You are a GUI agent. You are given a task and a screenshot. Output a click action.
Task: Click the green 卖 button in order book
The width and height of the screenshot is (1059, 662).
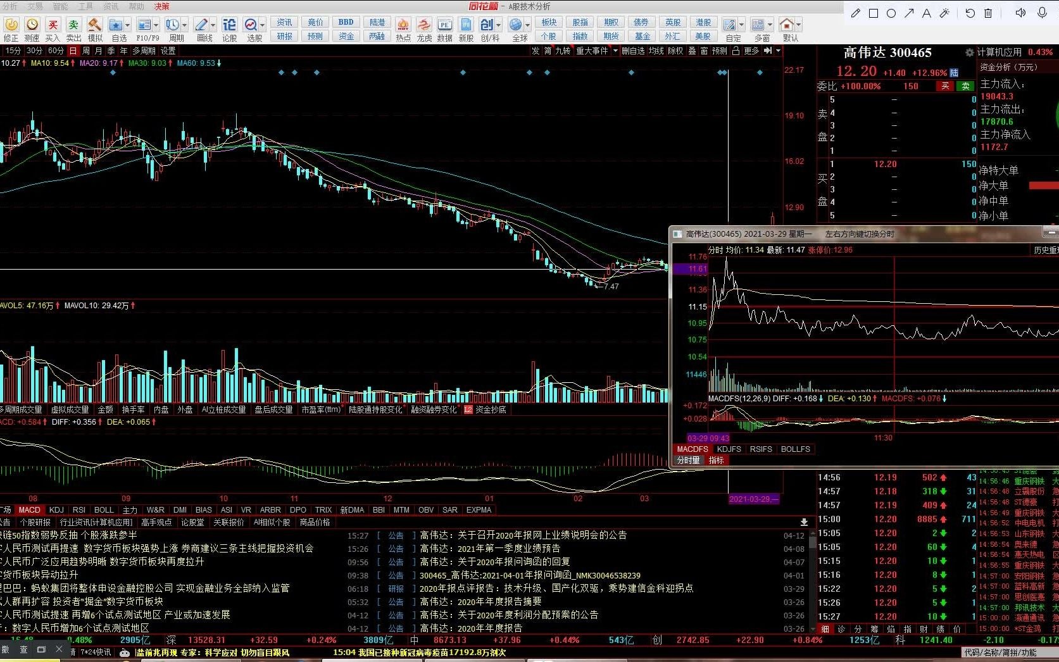click(965, 86)
